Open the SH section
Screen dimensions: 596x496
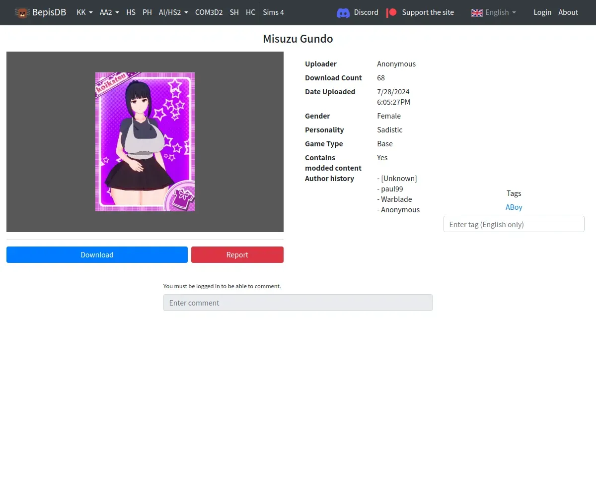tap(234, 12)
